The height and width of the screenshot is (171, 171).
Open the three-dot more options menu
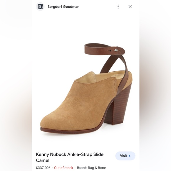pyautogui.click(x=118, y=7)
